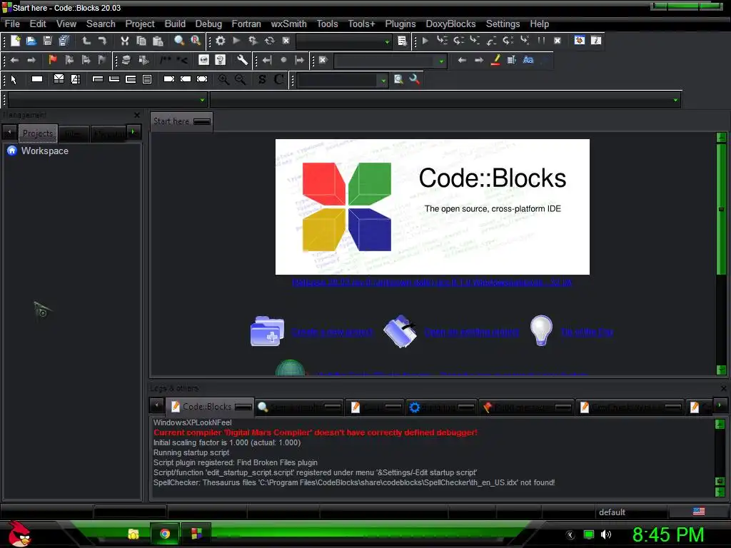The width and height of the screenshot is (731, 548).
Task: Click the Open file folder icon
Action: click(x=31, y=41)
